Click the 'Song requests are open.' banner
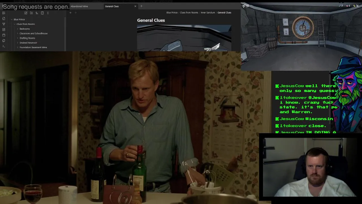The image size is (362, 204). [x=36, y=7]
